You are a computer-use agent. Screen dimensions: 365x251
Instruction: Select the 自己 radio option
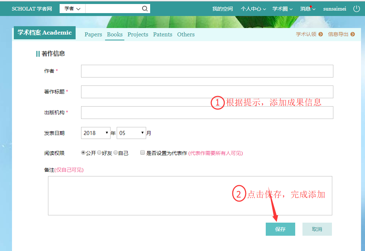(116, 153)
